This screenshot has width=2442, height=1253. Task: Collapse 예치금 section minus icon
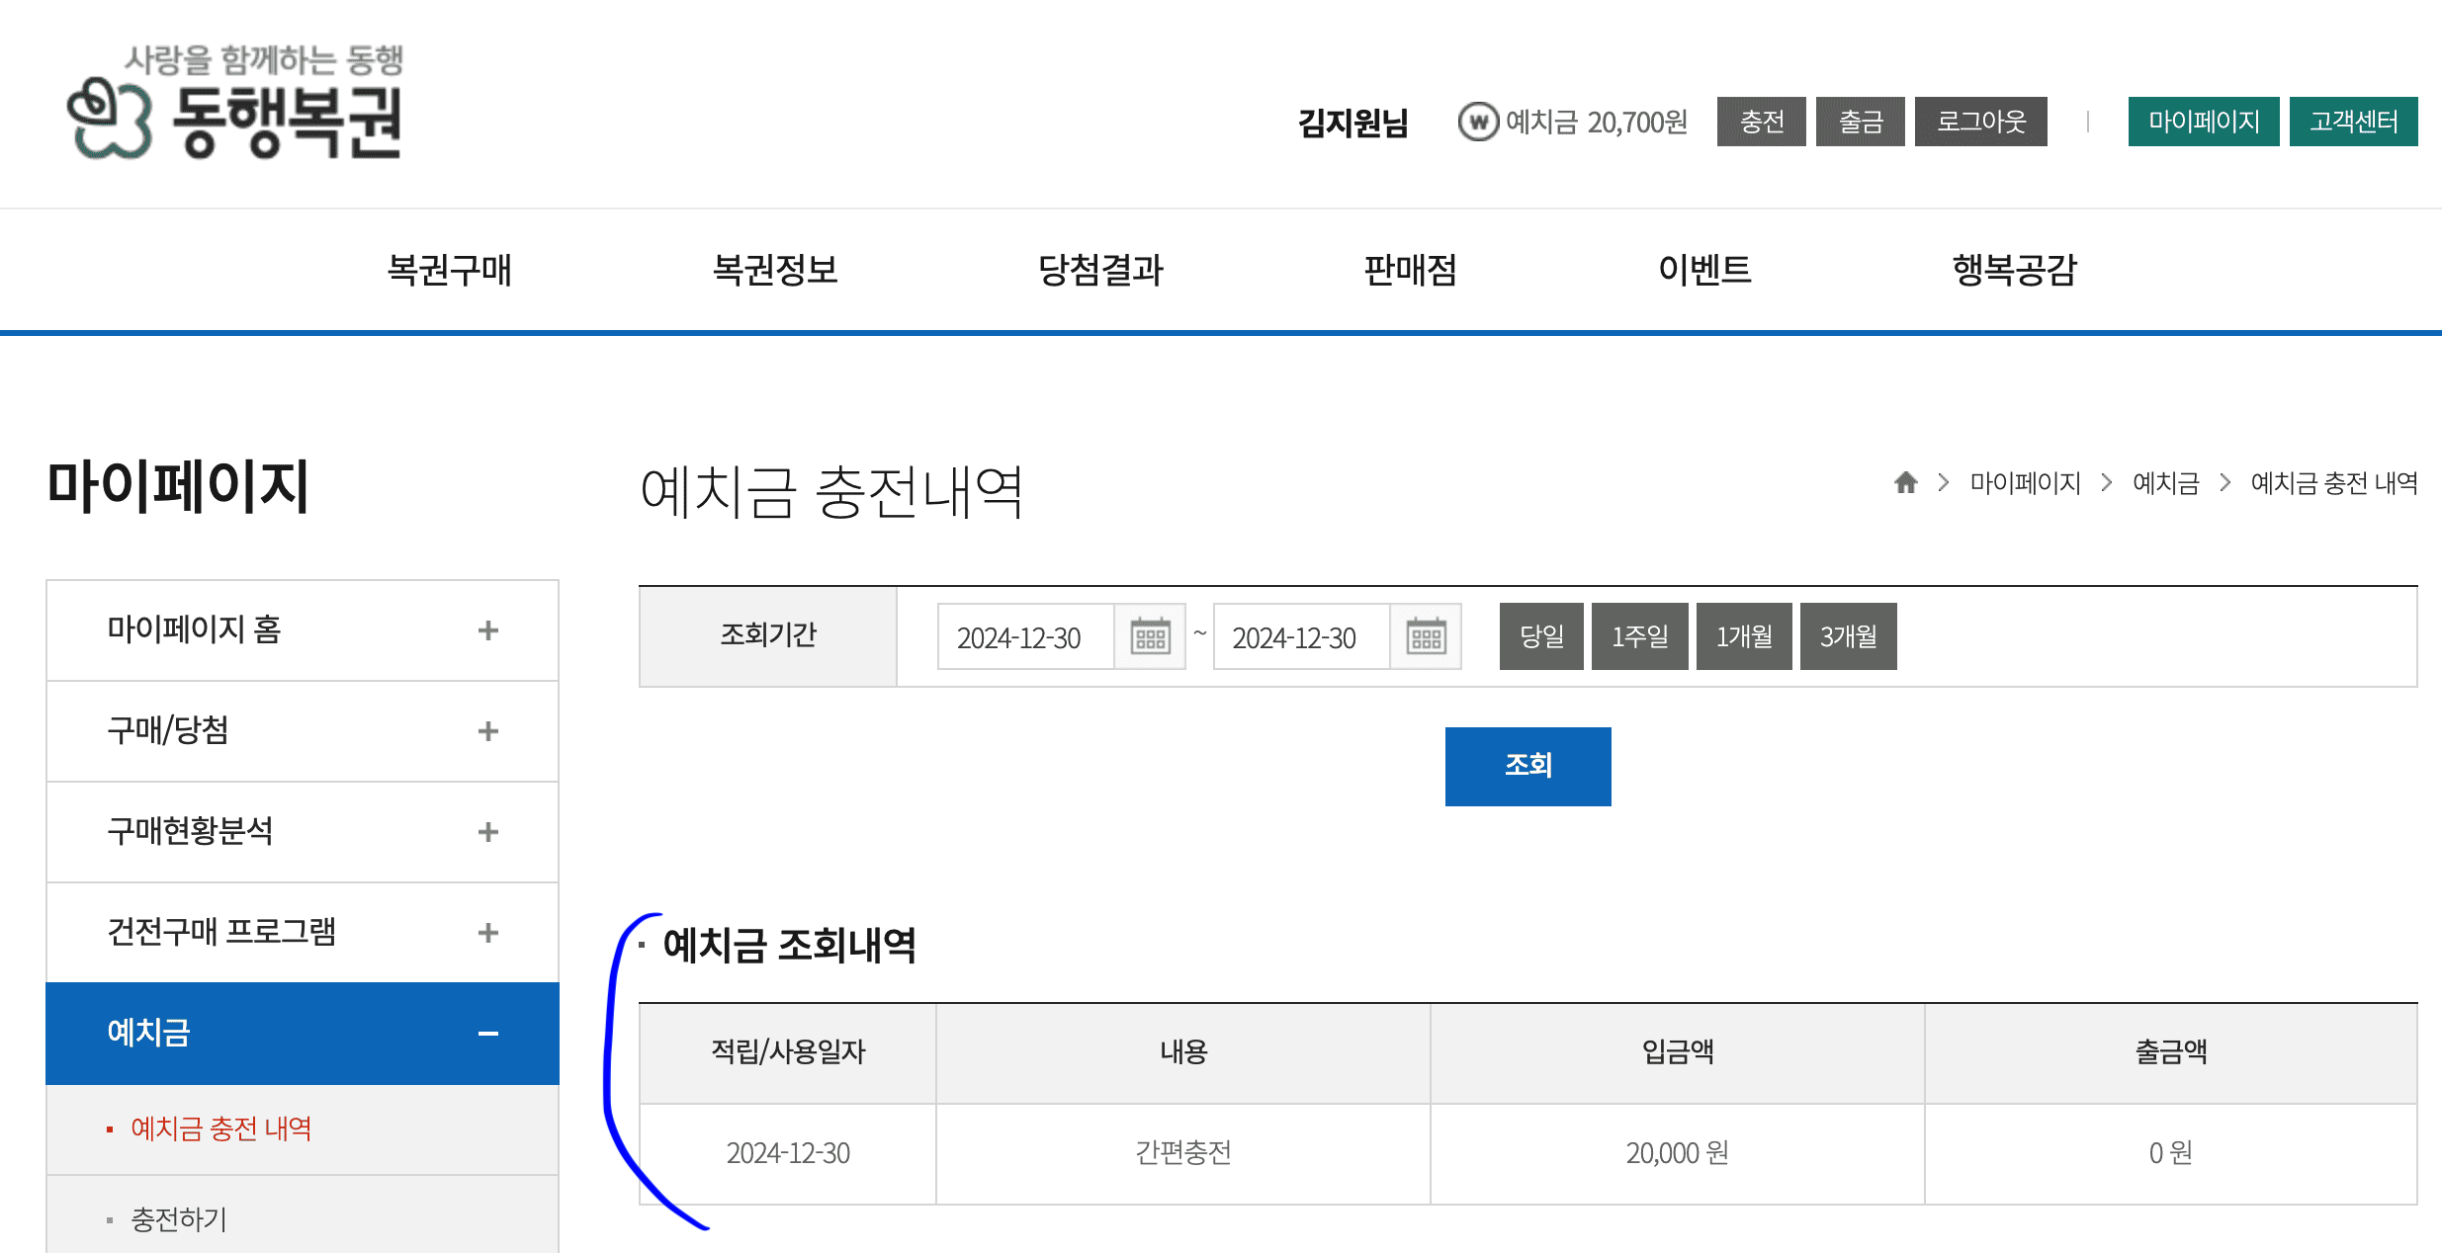click(487, 1034)
